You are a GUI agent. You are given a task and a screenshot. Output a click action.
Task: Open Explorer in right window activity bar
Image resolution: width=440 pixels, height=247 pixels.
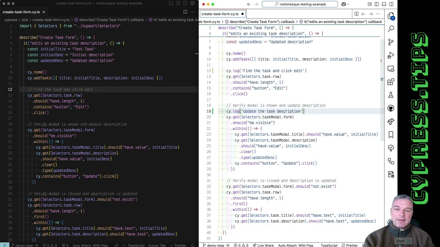click(x=391, y=16)
